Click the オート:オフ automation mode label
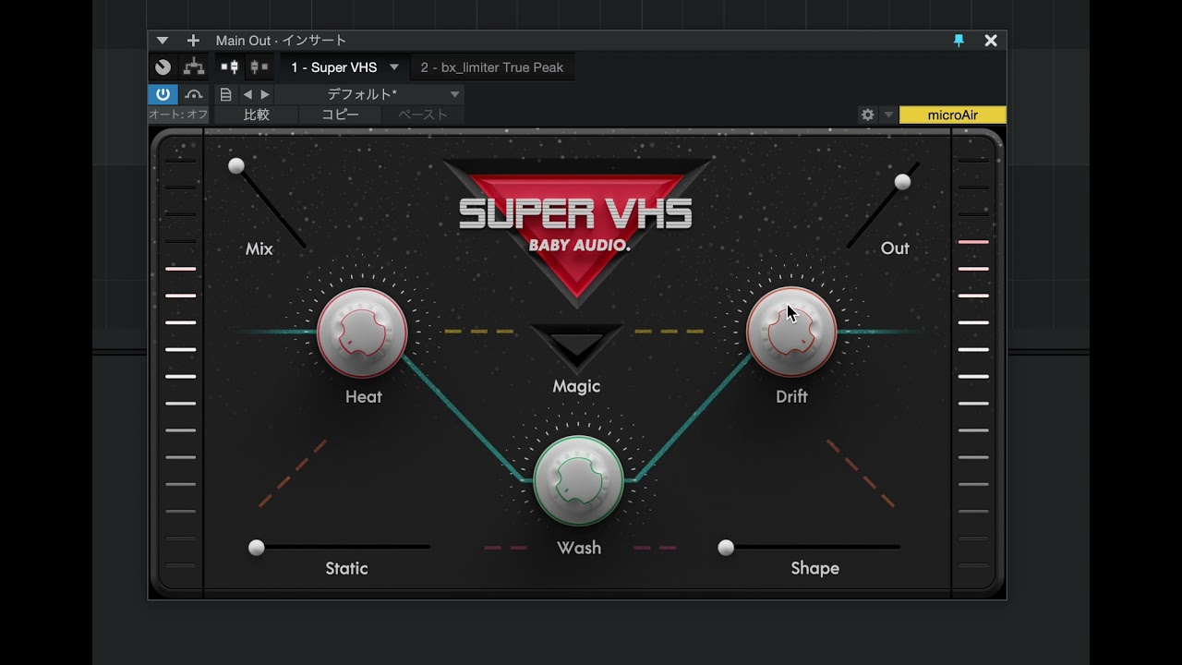Image resolution: width=1182 pixels, height=665 pixels. pyautogui.click(x=179, y=115)
